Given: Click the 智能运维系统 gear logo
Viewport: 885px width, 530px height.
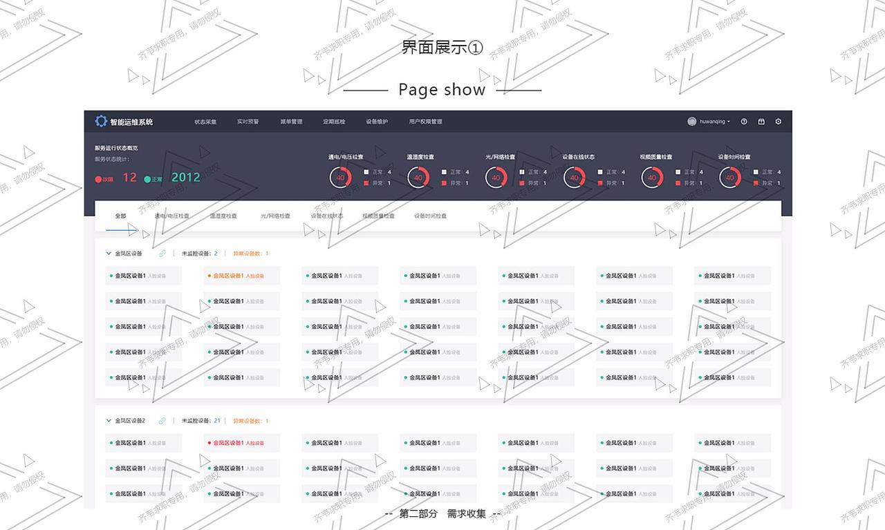Looking at the screenshot, I should [x=101, y=121].
